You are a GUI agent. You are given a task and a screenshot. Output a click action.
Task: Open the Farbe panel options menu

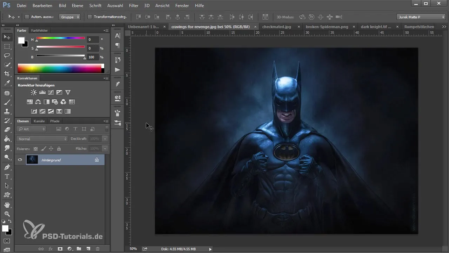tap(106, 31)
